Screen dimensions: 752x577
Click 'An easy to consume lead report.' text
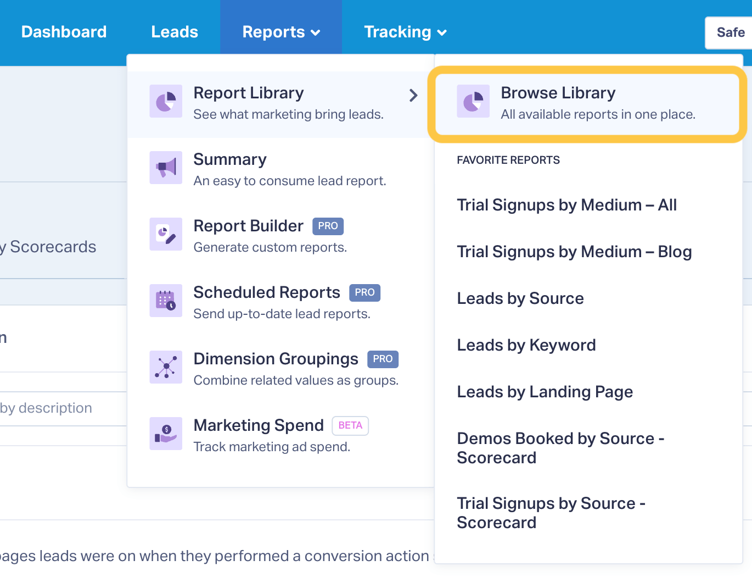[290, 181]
